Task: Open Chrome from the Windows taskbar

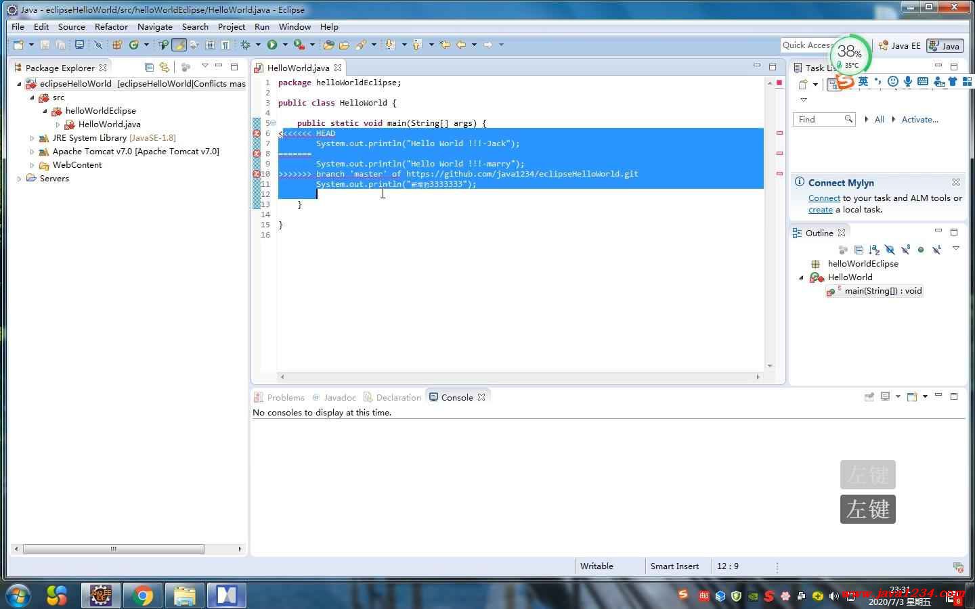Action: [143, 595]
